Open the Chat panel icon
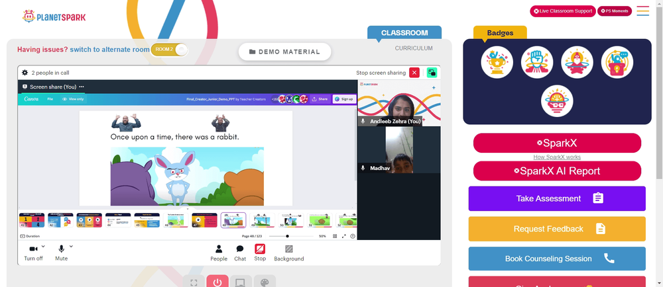 (240, 253)
